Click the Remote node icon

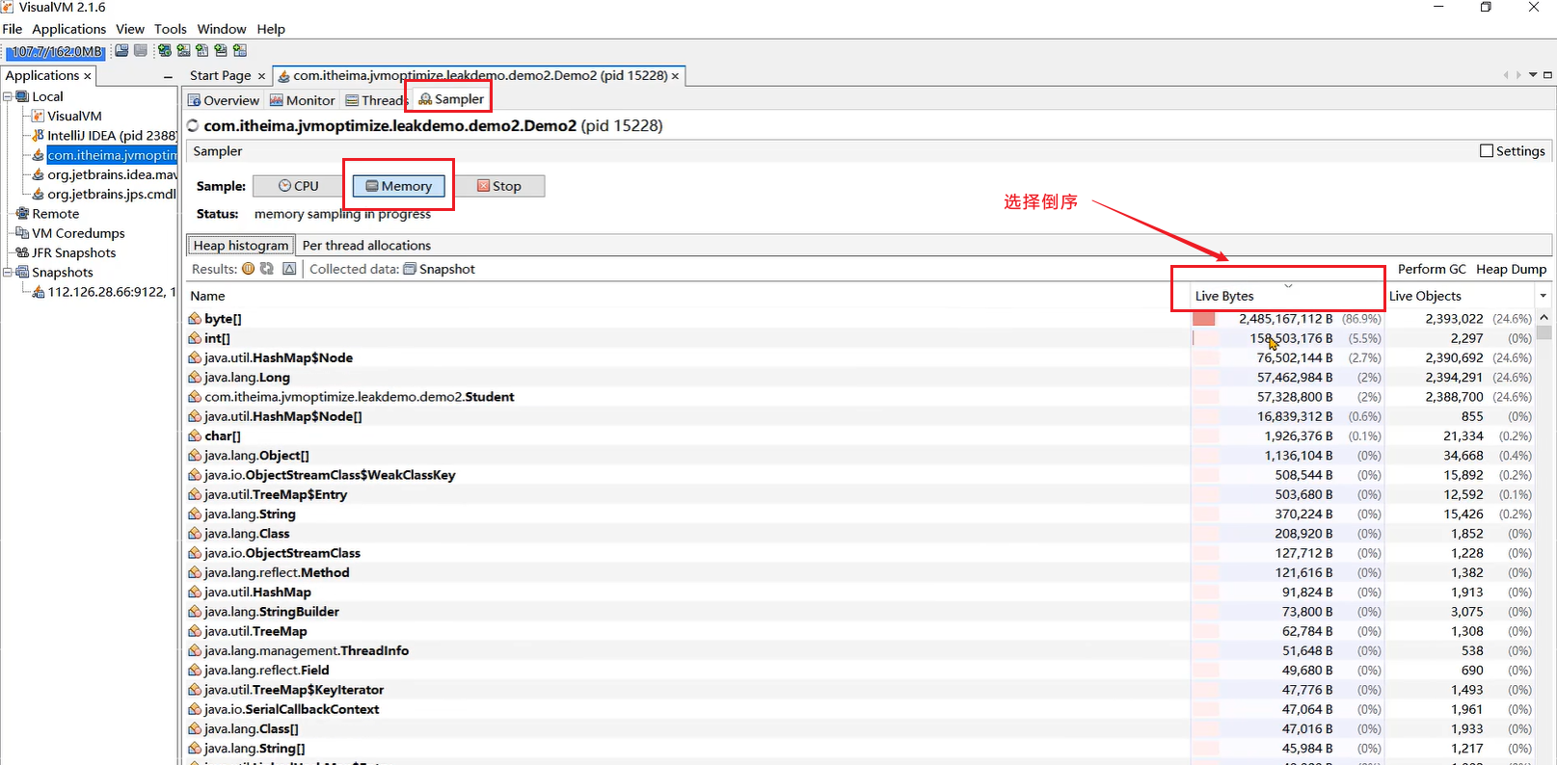pos(22,214)
